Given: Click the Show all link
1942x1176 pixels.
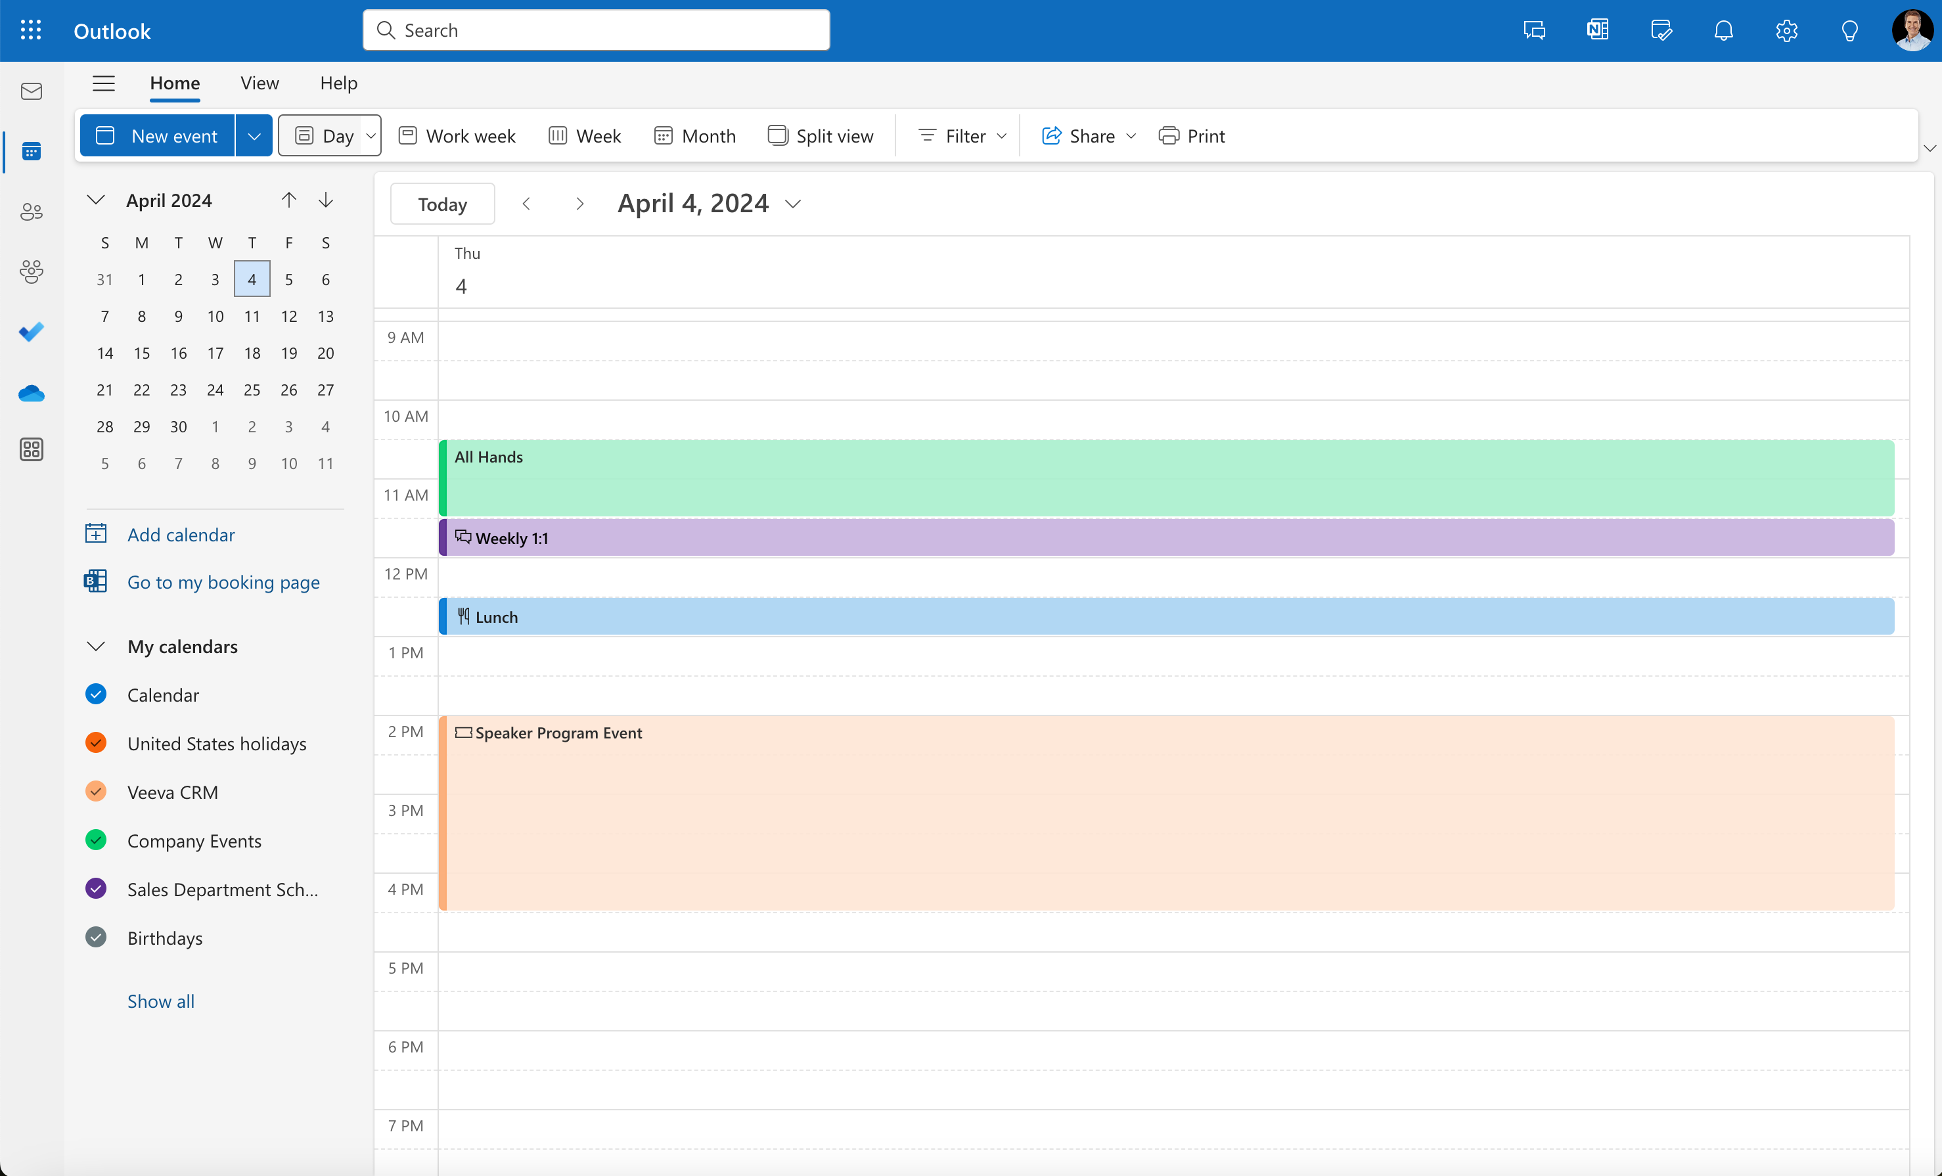Looking at the screenshot, I should point(161,1001).
